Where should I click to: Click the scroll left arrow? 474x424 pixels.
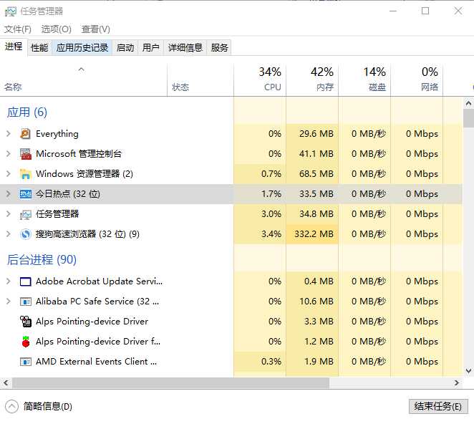(6, 383)
